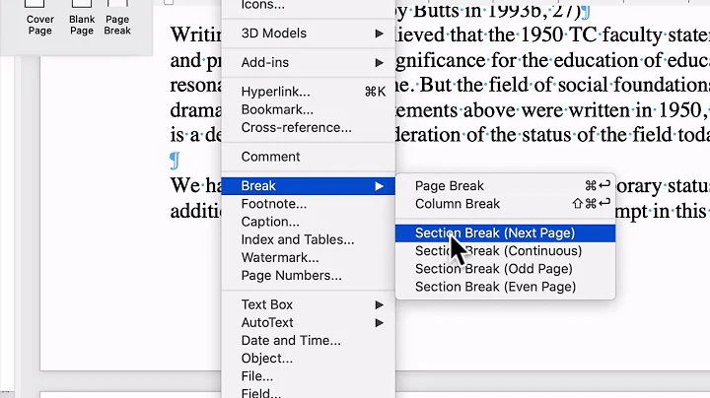710x398 pixels.
Task: Click the Page Break ribbon button
Action: tap(117, 19)
